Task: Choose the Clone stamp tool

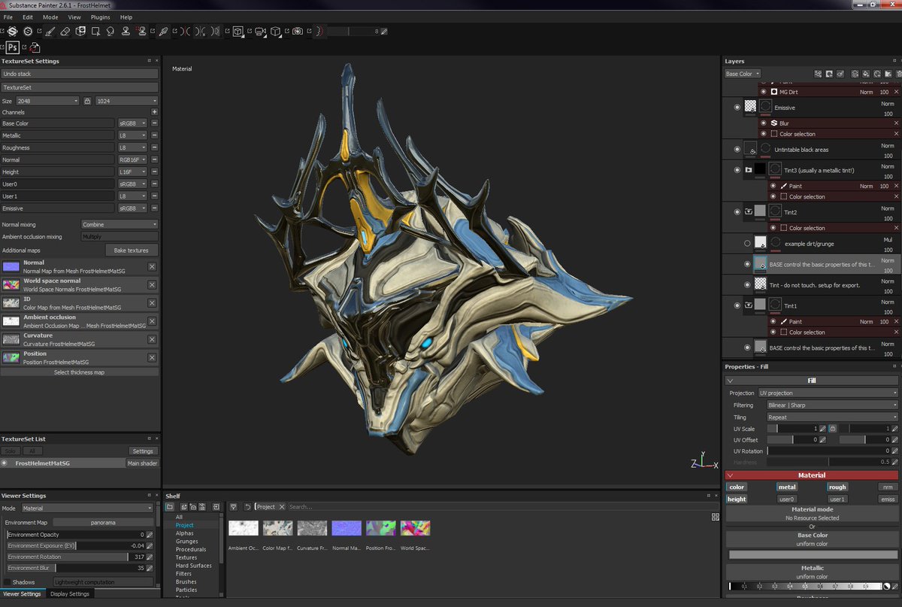Action: pyautogui.click(x=126, y=32)
